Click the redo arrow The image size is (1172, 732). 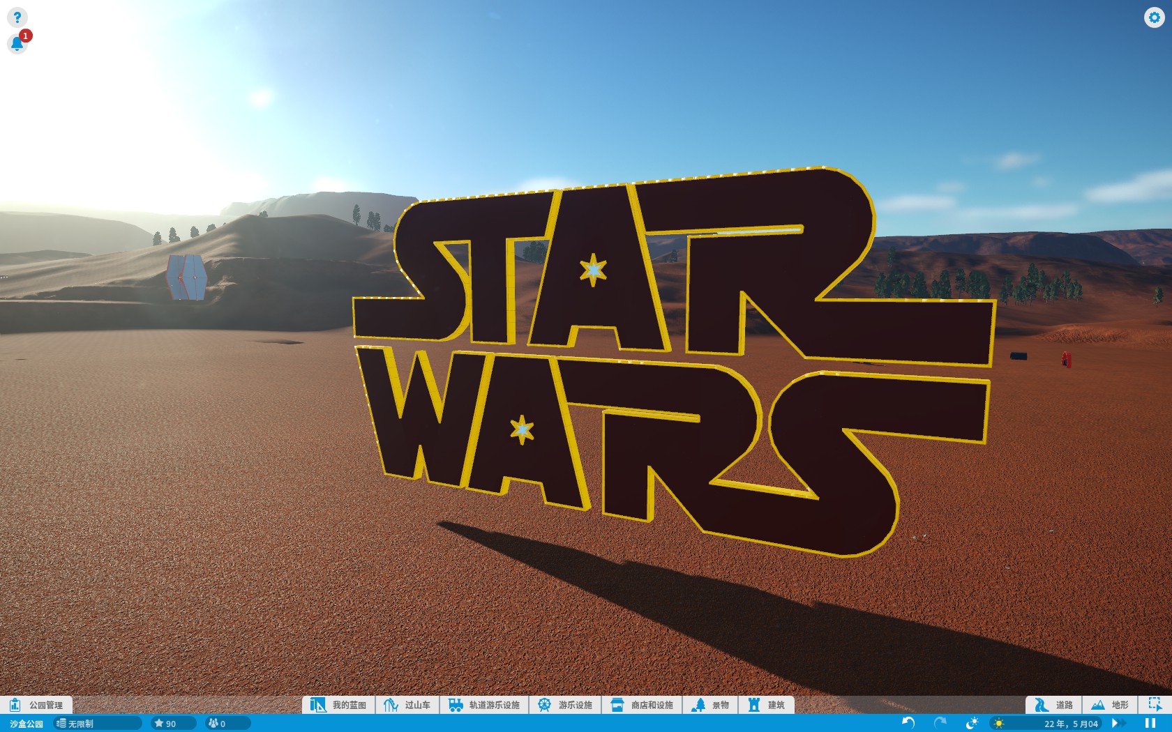[940, 723]
